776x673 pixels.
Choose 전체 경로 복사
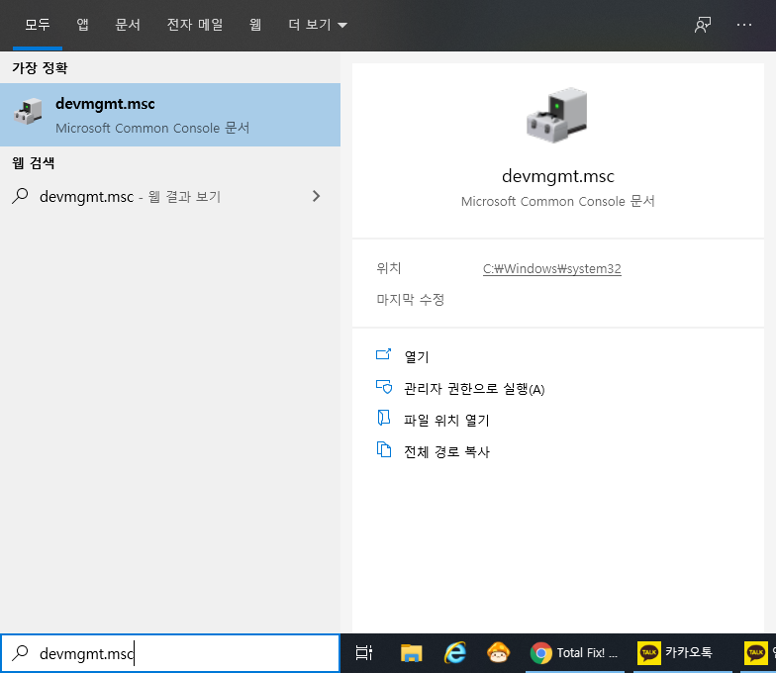446,451
